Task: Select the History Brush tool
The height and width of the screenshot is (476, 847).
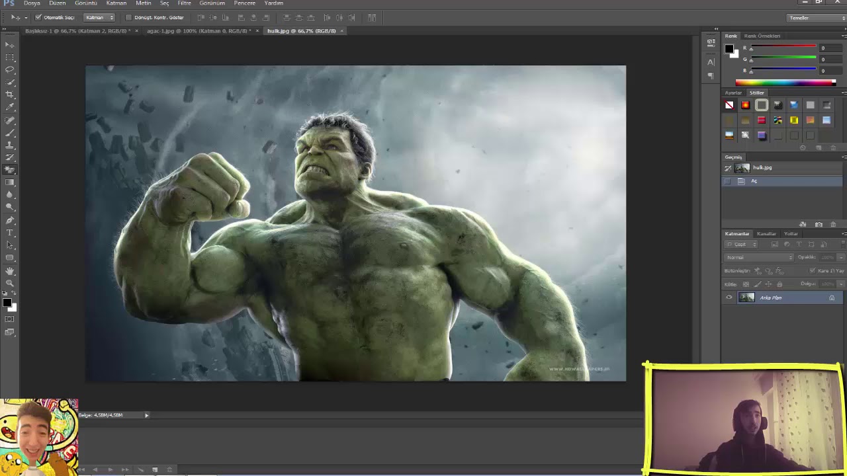Action: click(x=10, y=158)
